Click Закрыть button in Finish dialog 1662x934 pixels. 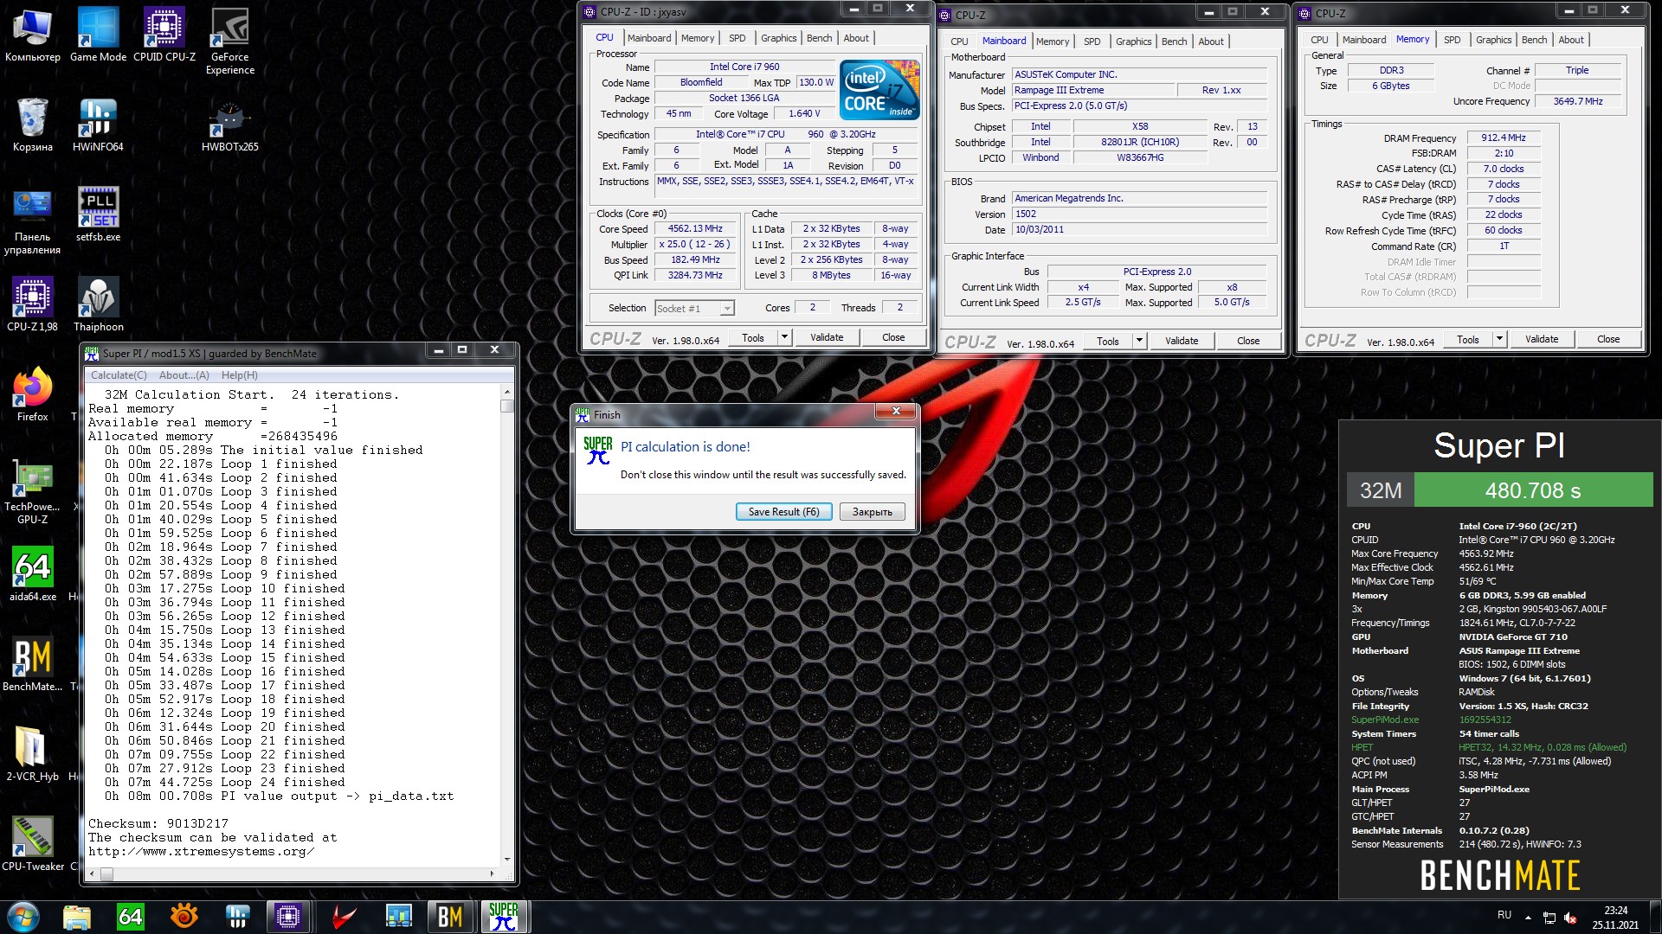click(x=872, y=512)
